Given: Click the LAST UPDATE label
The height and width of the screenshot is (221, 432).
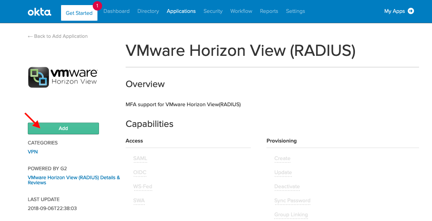Looking at the screenshot, I should (43, 200).
